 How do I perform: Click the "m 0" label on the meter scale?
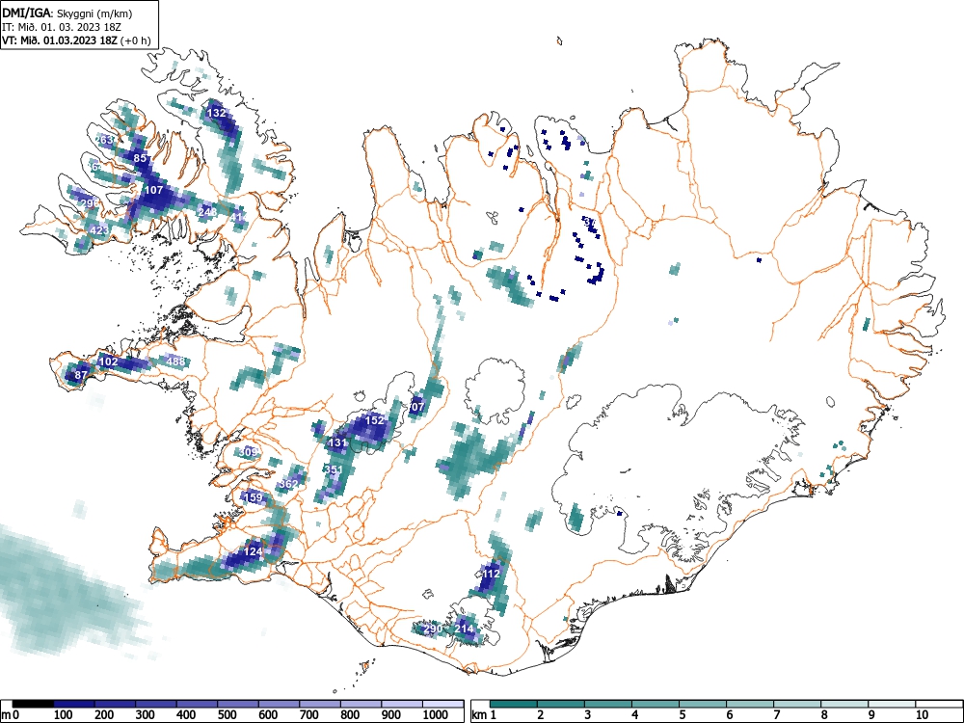pos(11,715)
